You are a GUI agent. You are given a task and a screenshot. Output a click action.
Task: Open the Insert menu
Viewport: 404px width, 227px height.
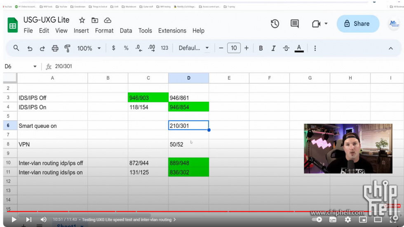(81, 30)
